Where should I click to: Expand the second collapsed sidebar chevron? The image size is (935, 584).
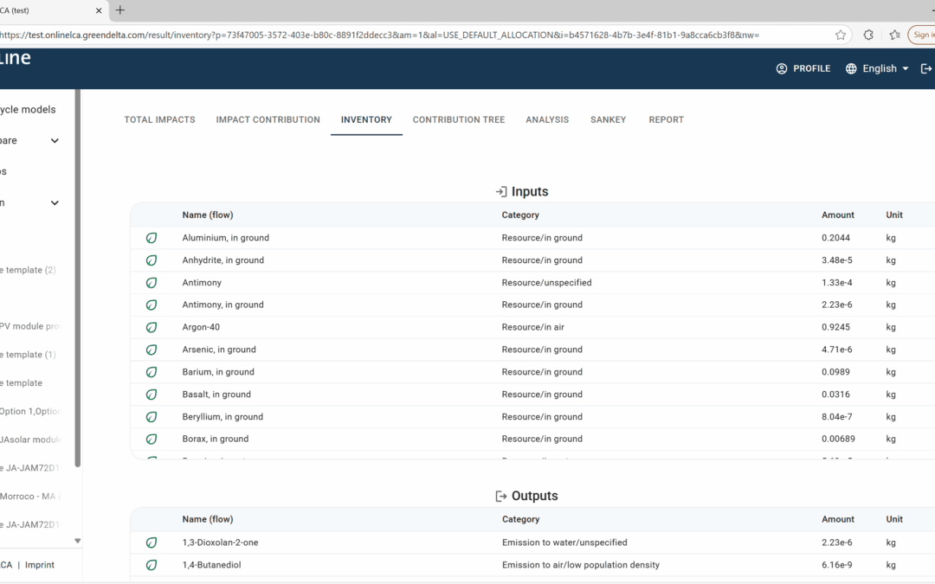[54, 203]
